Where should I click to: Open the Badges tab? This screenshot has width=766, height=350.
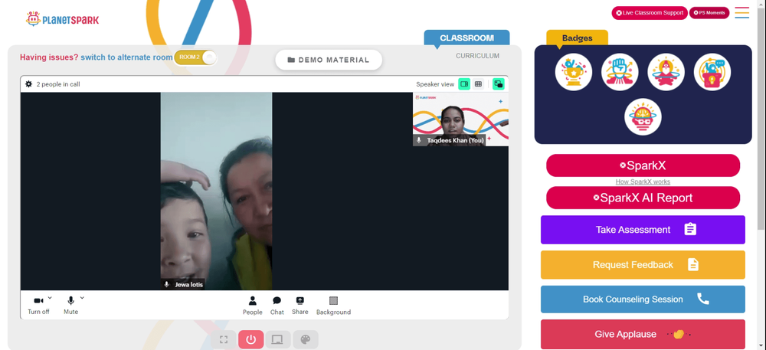point(577,38)
